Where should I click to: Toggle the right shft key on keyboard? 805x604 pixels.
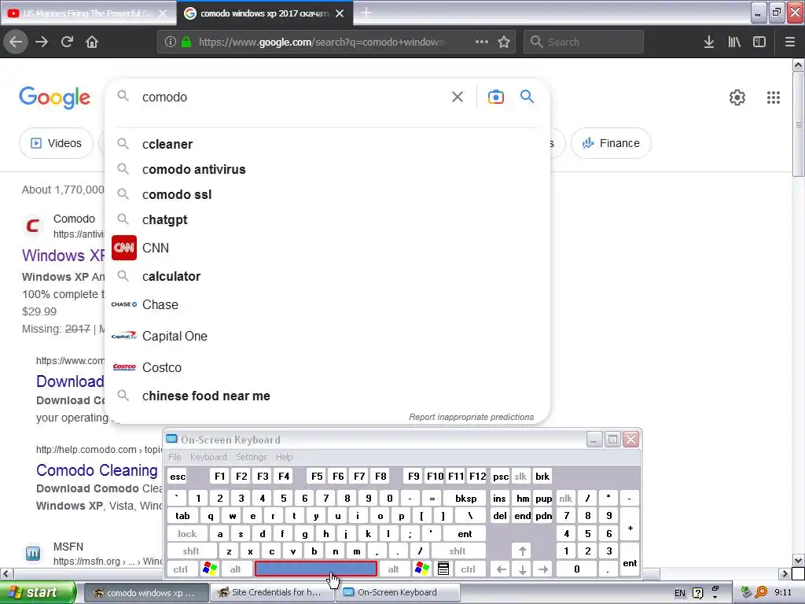point(458,551)
